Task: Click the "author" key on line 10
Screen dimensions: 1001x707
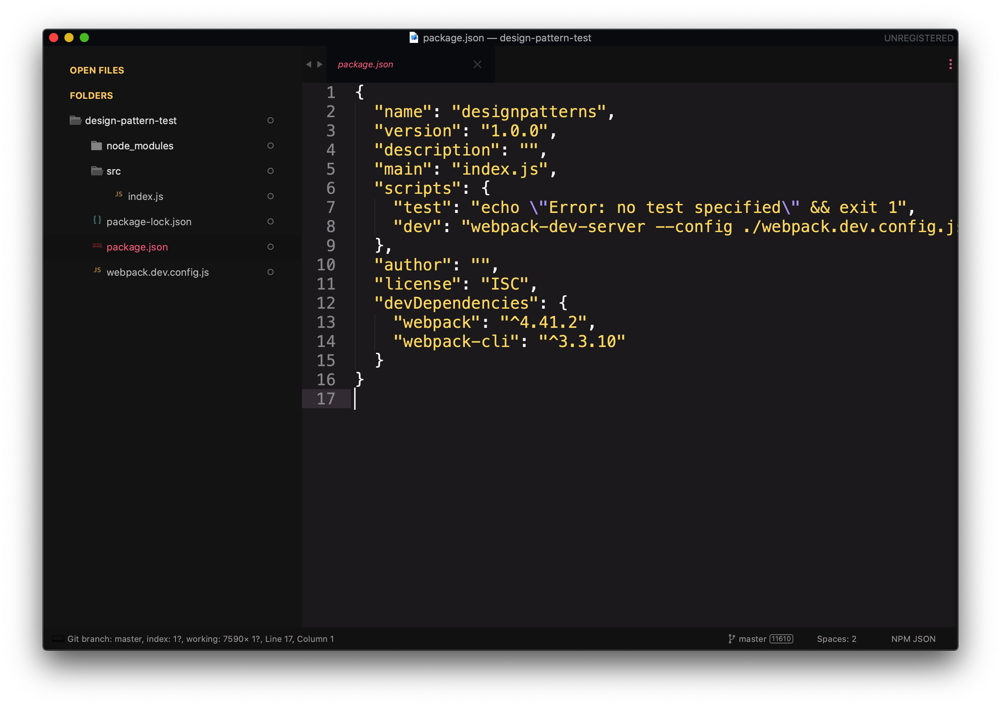Action: (412, 265)
